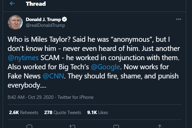Open the @Google mention link
The image size is (192, 128).
click(x=105, y=67)
